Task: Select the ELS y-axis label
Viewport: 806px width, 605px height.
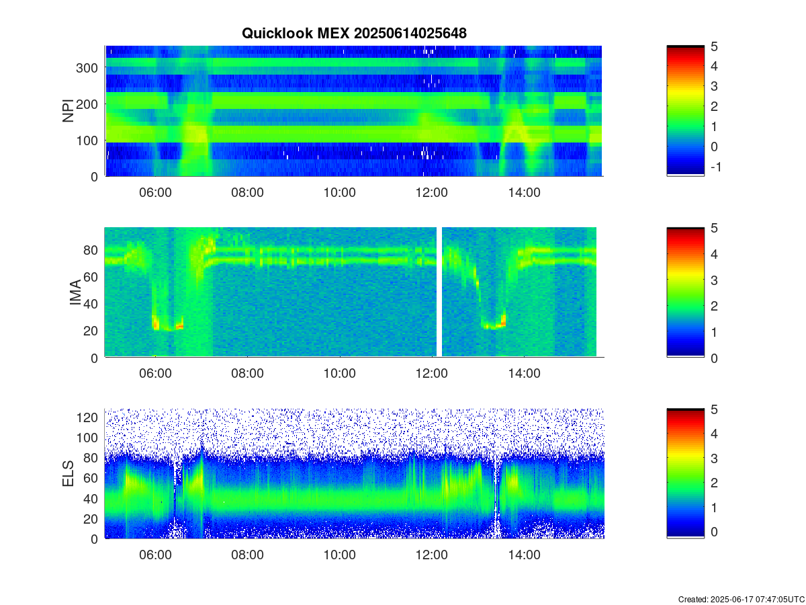Action: point(68,473)
